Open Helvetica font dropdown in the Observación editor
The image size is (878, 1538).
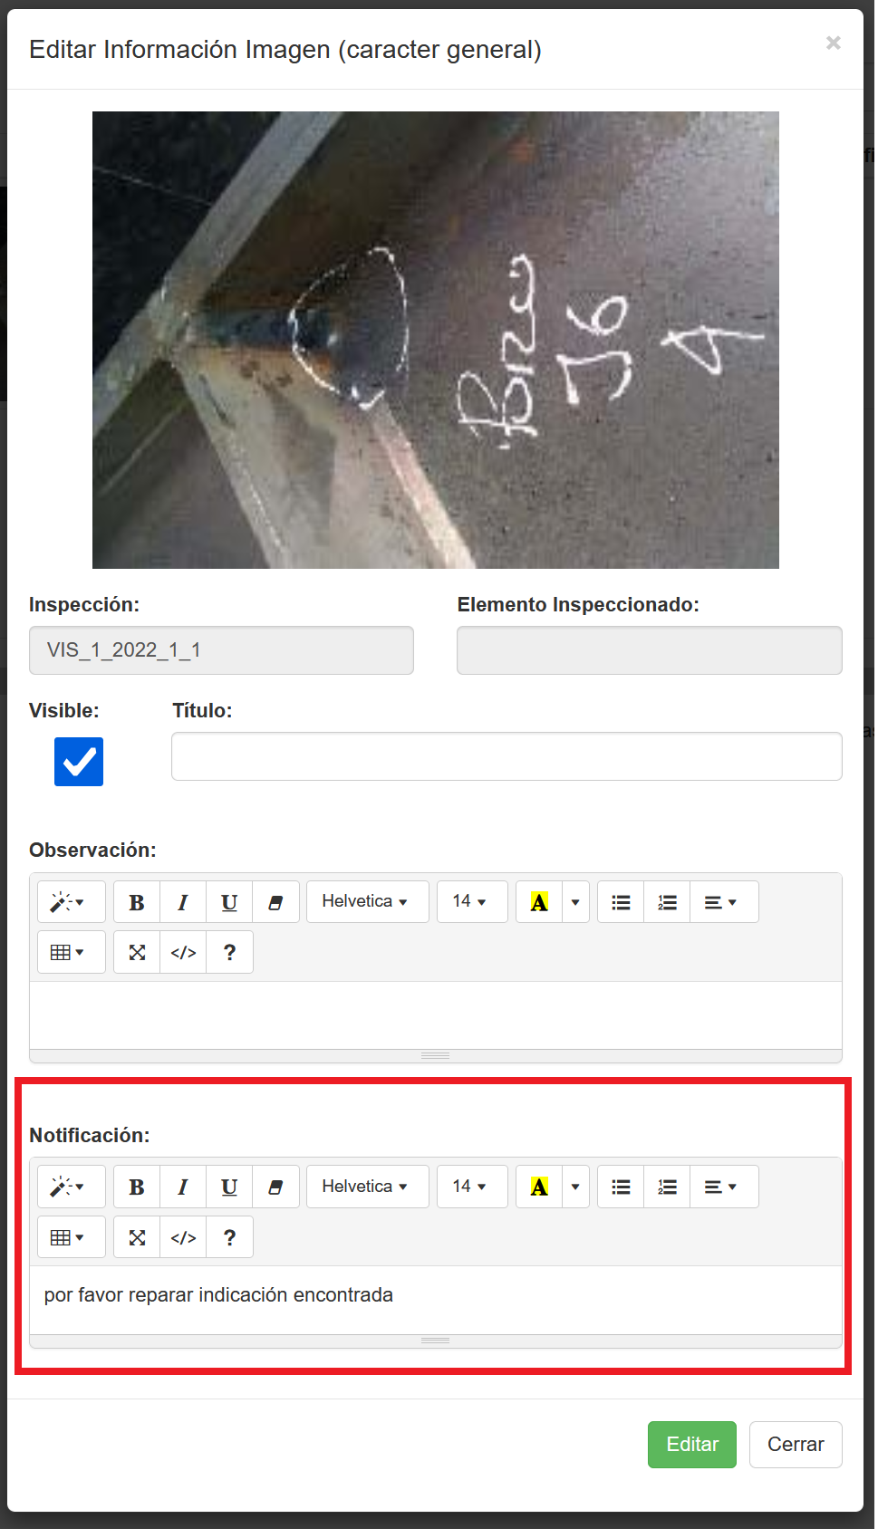click(367, 902)
